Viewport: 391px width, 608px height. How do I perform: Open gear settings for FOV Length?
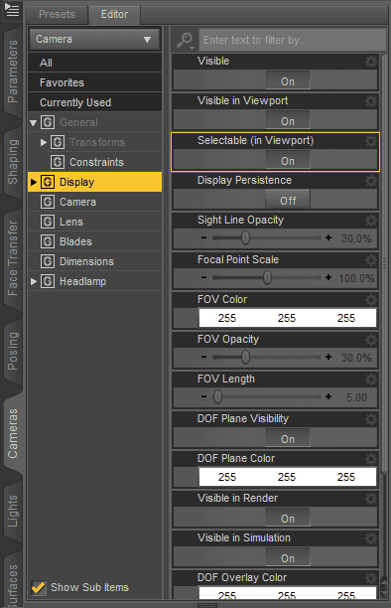(371, 380)
